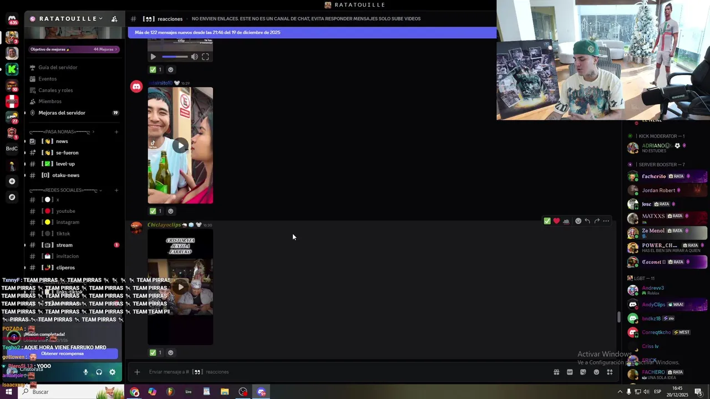The width and height of the screenshot is (710, 399).
Task: Toggle headphones deafen in user panel
Action: tap(99, 372)
